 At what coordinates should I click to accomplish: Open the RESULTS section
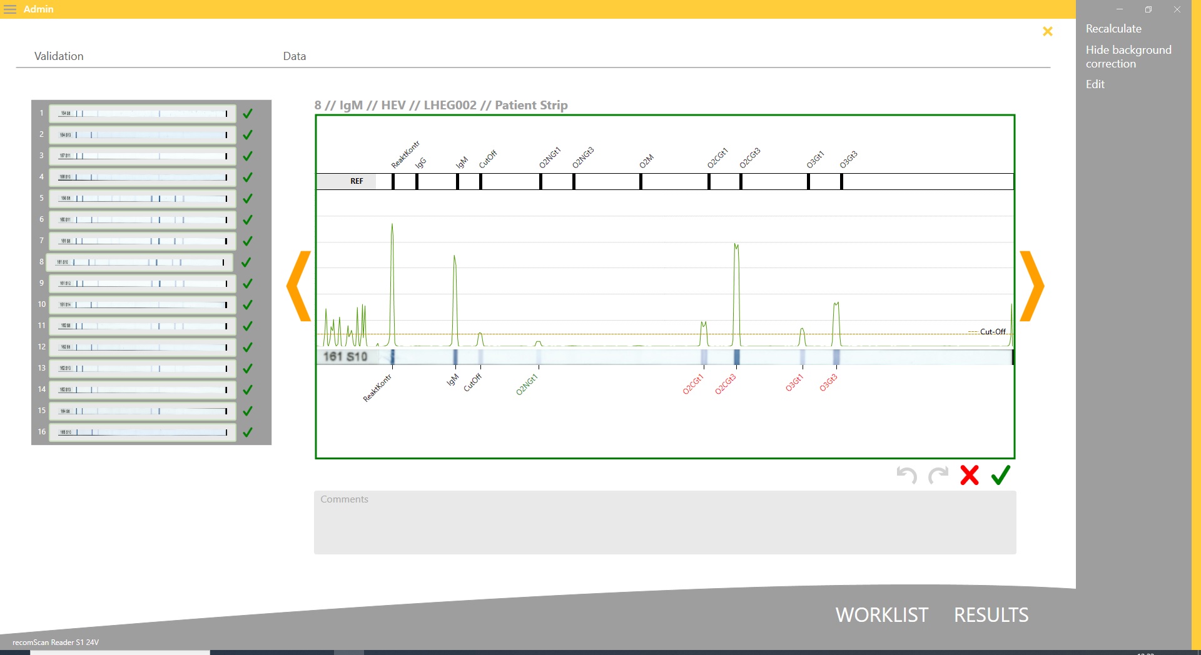point(991,615)
